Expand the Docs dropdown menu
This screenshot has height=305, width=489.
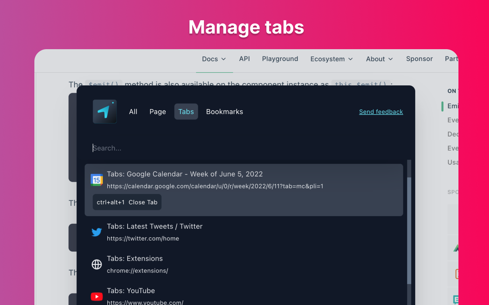[x=214, y=59]
